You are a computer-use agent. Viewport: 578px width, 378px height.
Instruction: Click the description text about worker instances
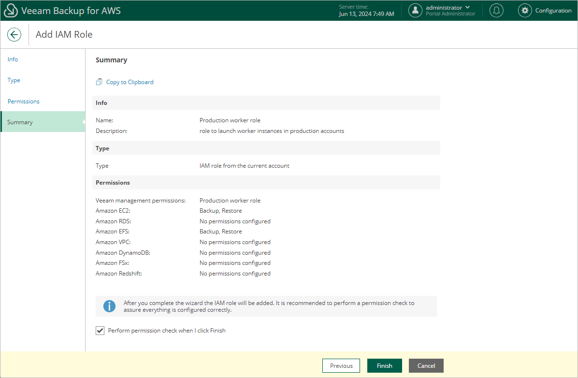point(272,131)
